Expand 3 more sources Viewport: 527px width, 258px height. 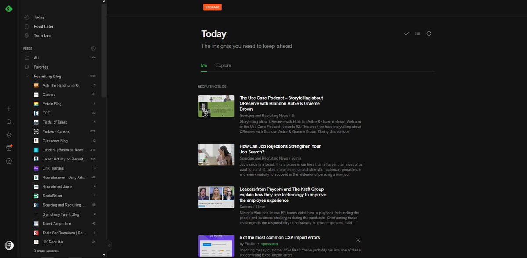click(x=46, y=251)
